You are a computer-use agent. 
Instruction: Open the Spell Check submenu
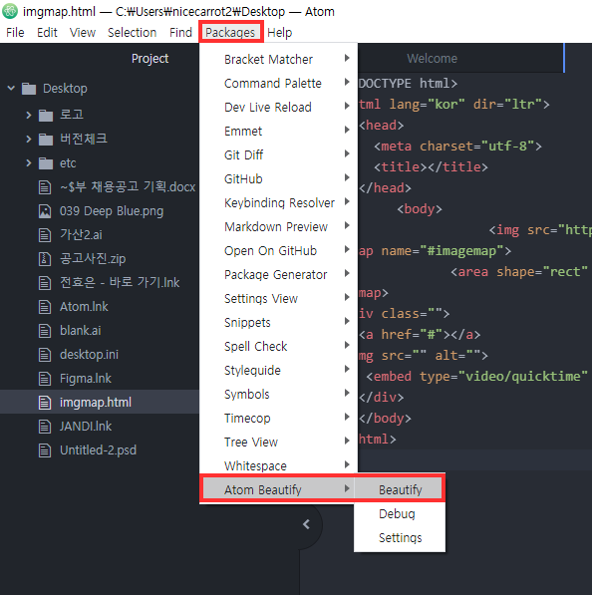click(278, 346)
